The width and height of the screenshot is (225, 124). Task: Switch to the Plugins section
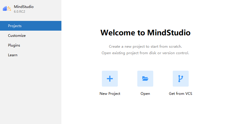pyautogui.click(x=31, y=45)
